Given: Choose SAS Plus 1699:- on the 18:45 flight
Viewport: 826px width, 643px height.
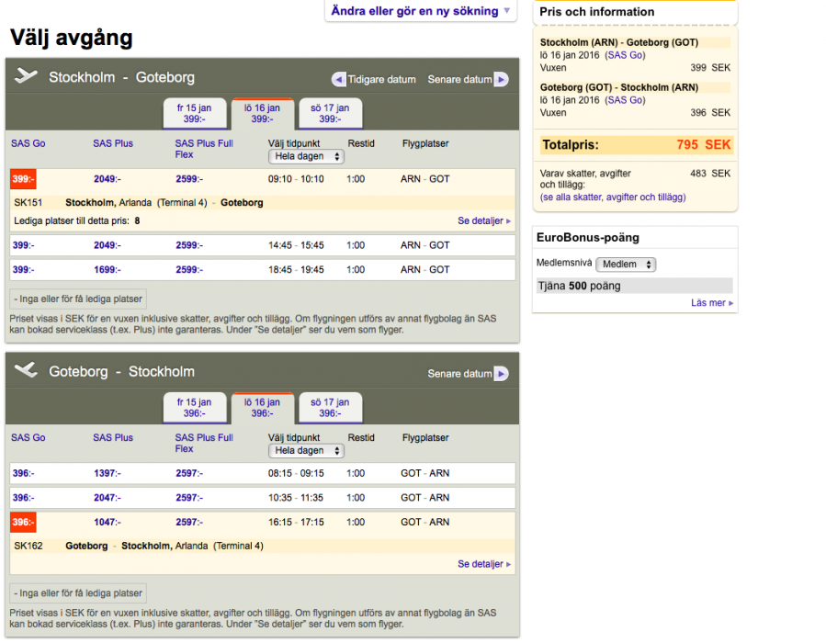Looking at the screenshot, I should (x=107, y=270).
